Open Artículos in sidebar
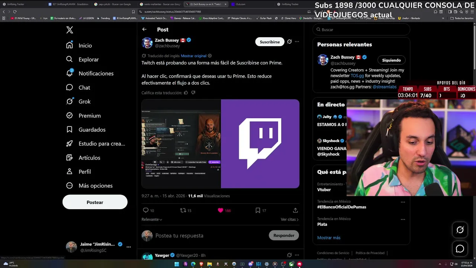This screenshot has height=268, width=476. coord(83,158)
